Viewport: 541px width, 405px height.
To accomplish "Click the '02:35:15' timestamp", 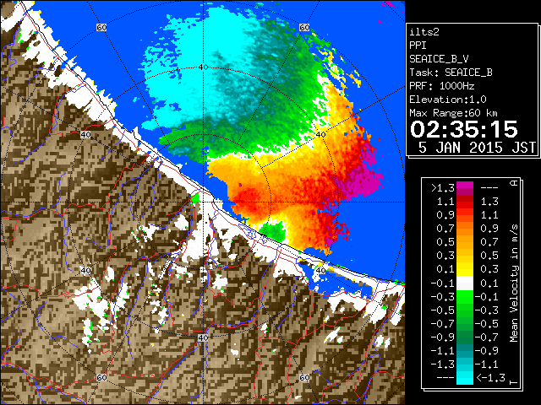I will click(x=464, y=129).
